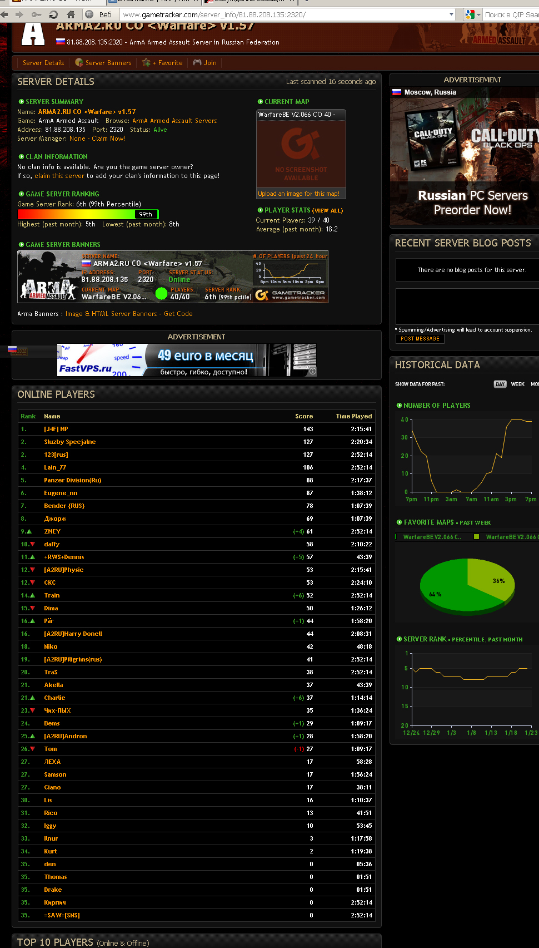Click the Server Summary bullet icon
539x948 pixels.
[x=21, y=102]
